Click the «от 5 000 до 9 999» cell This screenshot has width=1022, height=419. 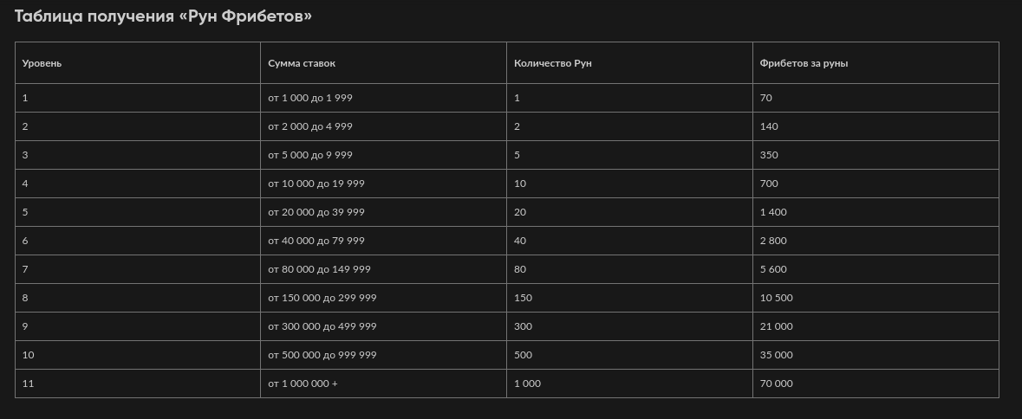pos(310,155)
